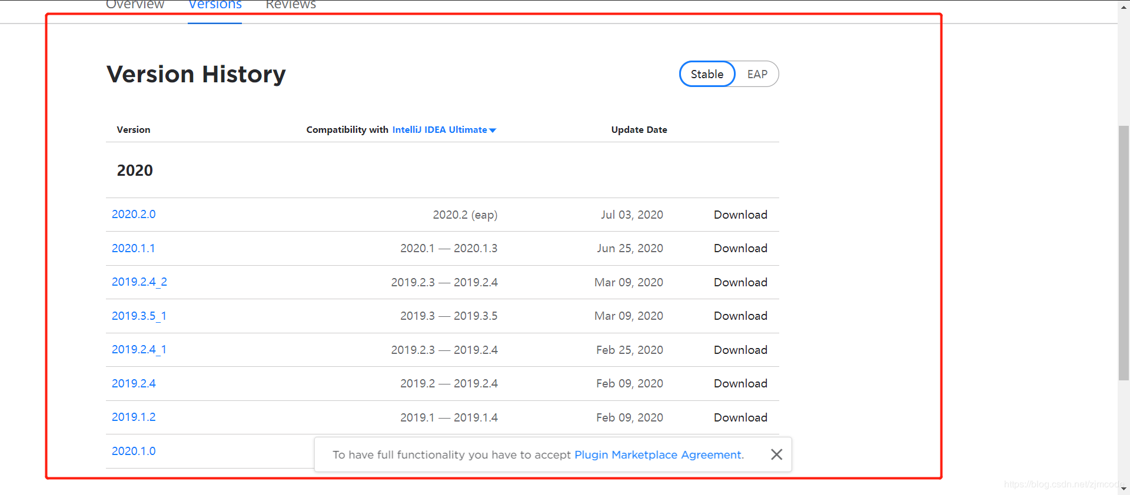This screenshot has height=495, width=1130.
Task: Switch to EAP versions toggle
Action: [x=757, y=74]
